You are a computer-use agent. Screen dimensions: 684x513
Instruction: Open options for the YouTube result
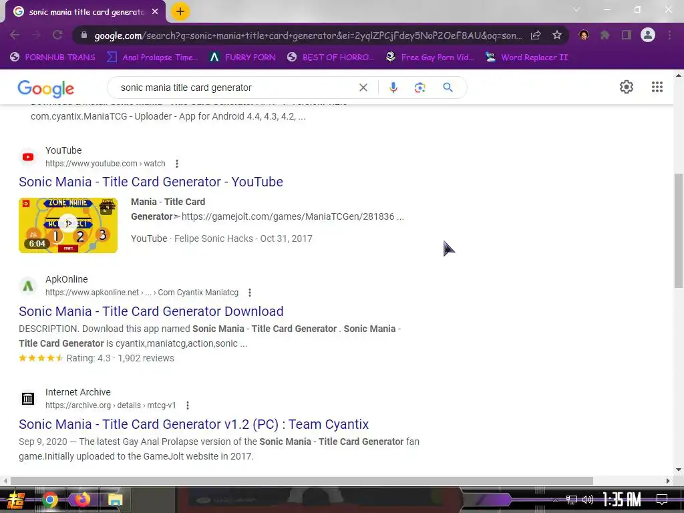[x=176, y=164]
